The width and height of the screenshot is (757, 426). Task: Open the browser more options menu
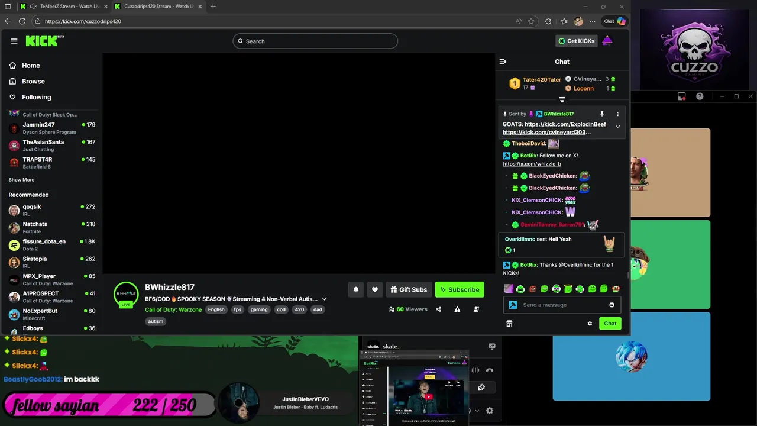coord(593,21)
